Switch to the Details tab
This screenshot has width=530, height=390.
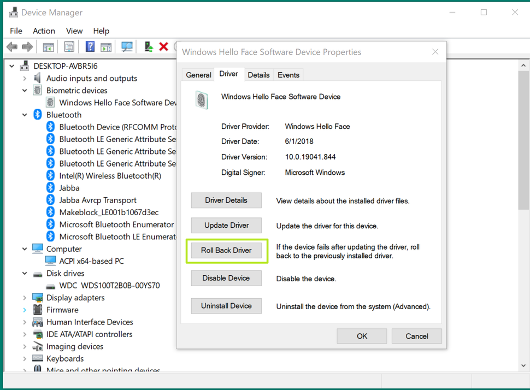click(x=258, y=74)
